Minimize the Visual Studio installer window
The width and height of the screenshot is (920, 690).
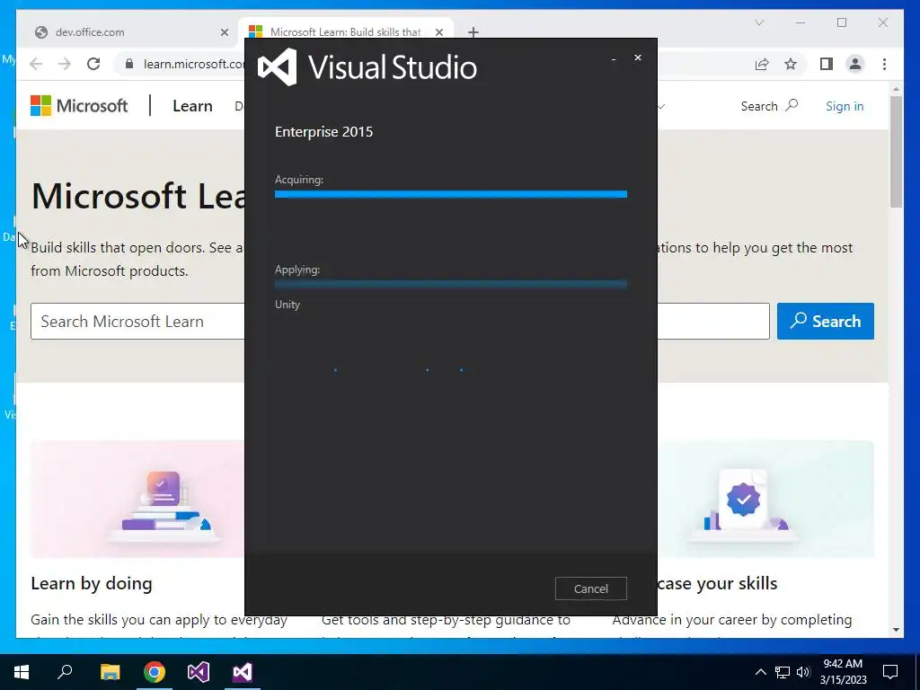pos(614,58)
